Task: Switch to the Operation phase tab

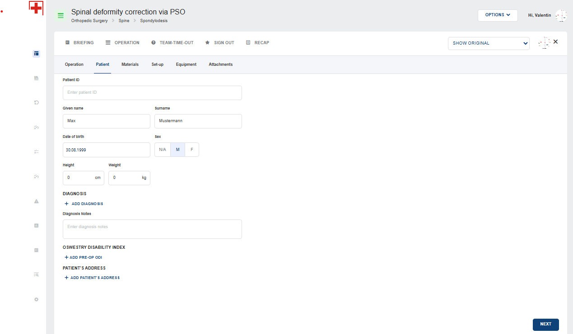Action: pyautogui.click(x=122, y=43)
